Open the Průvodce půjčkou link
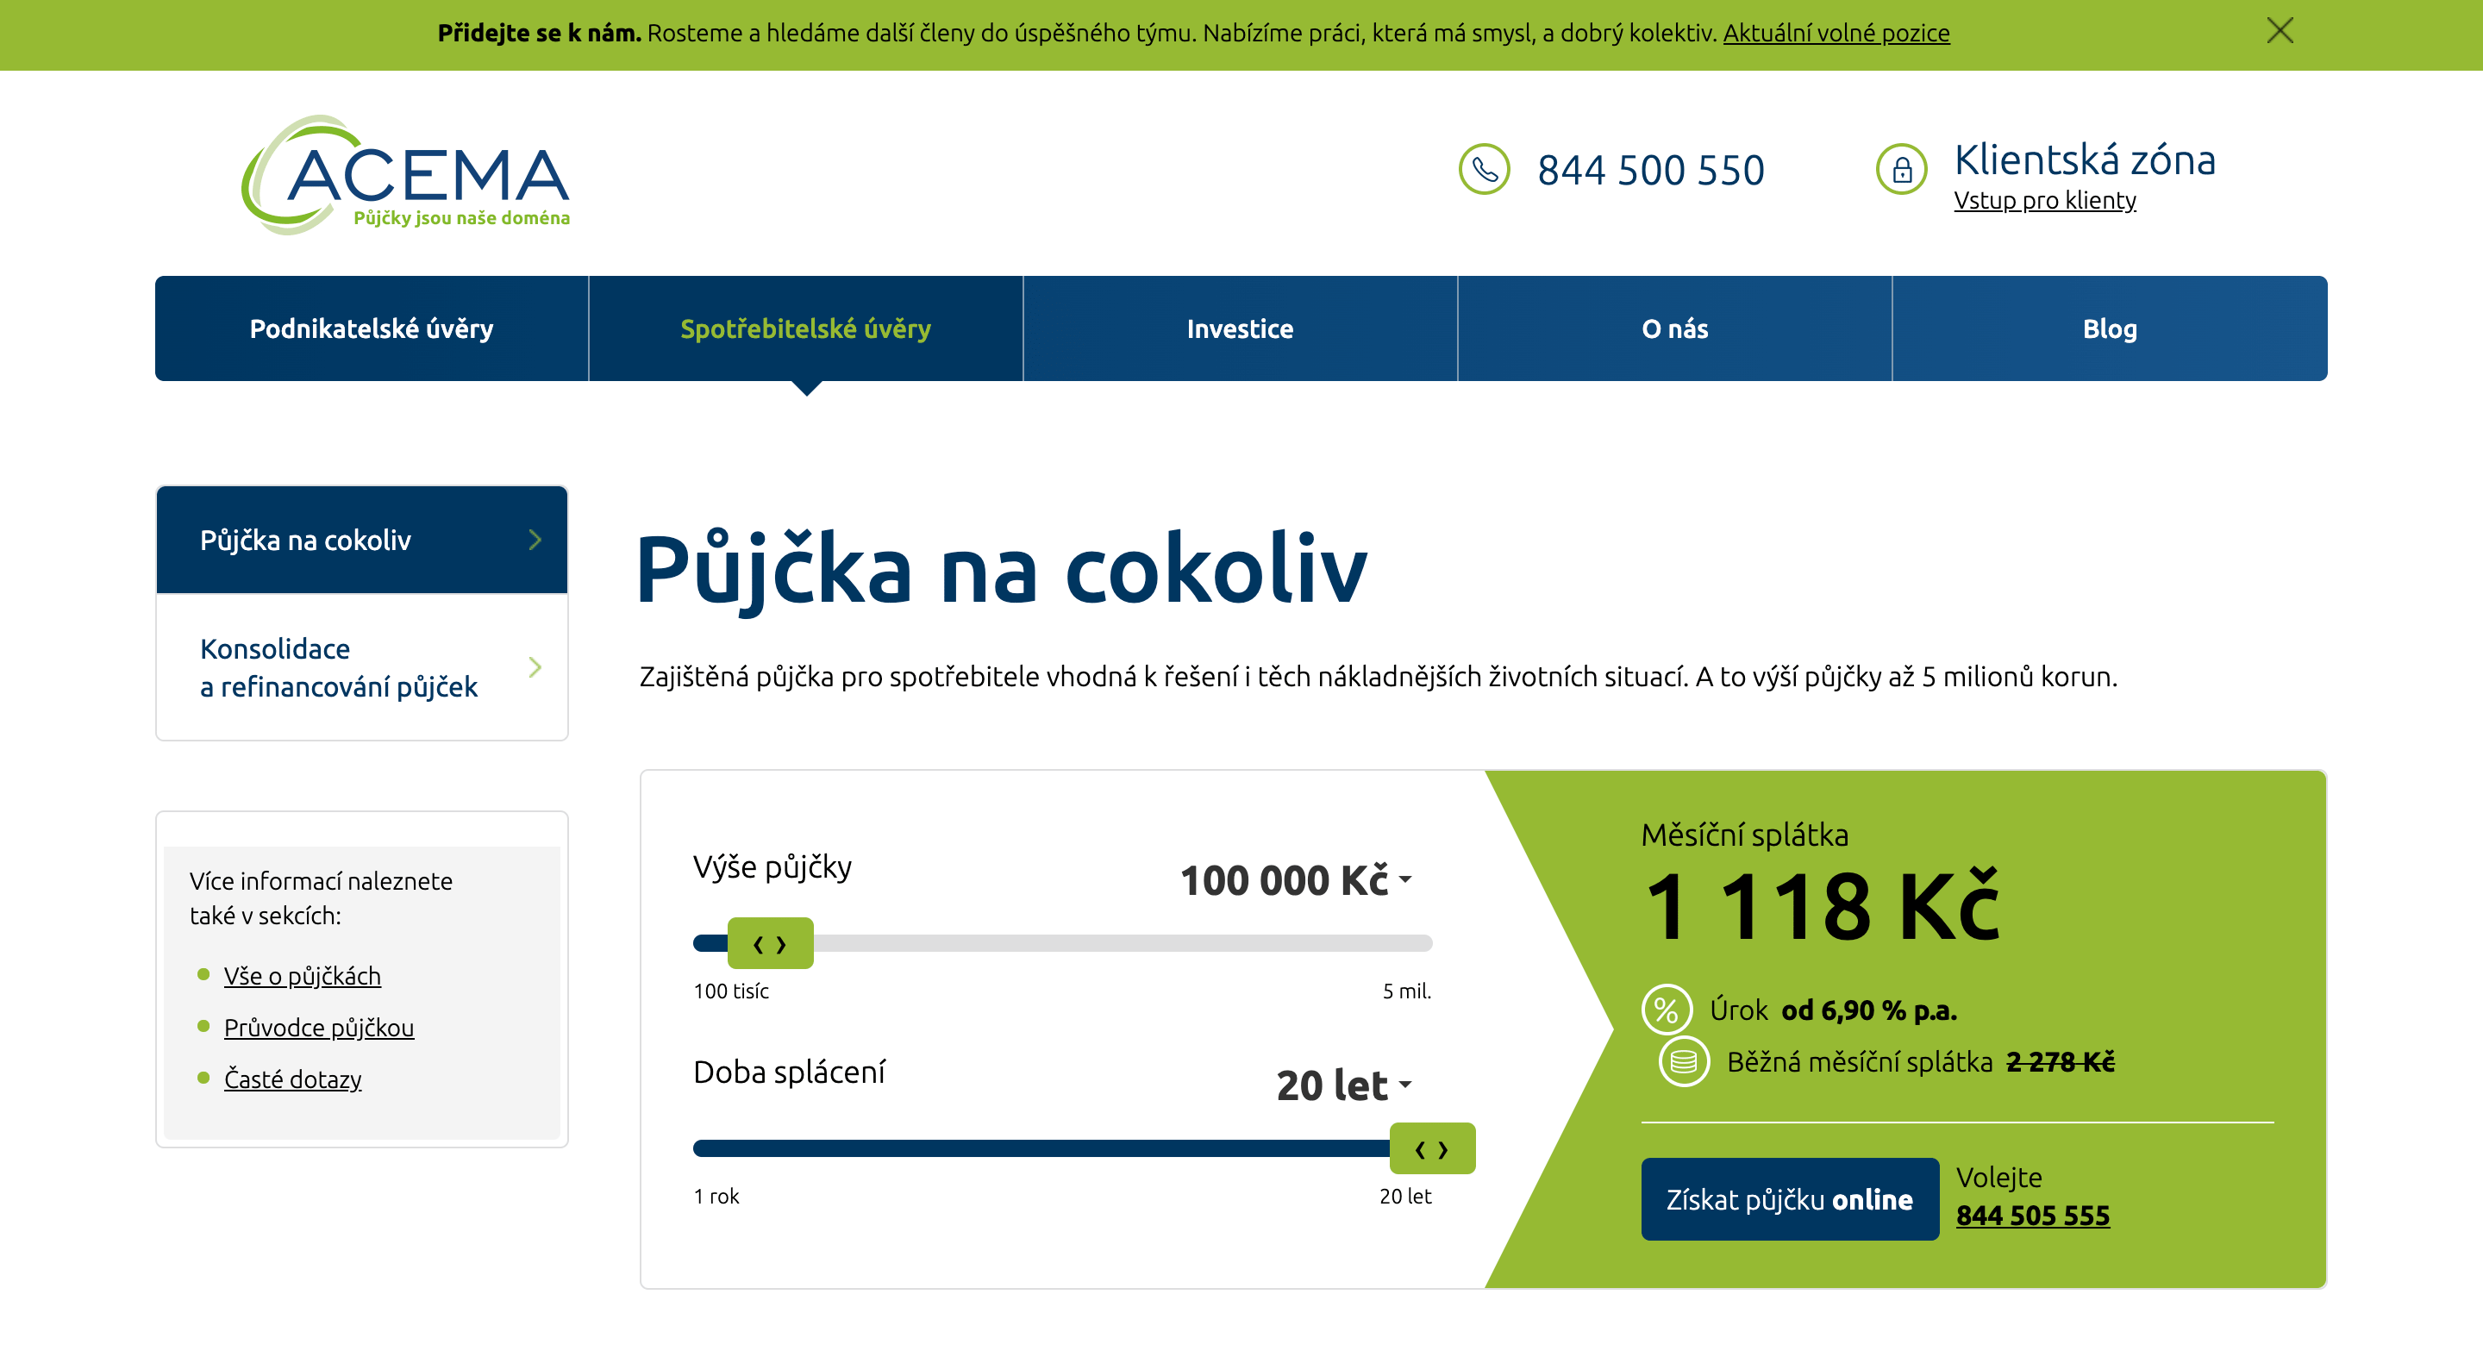This screenshot has width=2483, height=1357. [319, 1028]
